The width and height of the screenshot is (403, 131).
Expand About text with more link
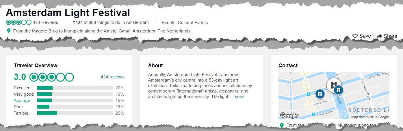238,97
